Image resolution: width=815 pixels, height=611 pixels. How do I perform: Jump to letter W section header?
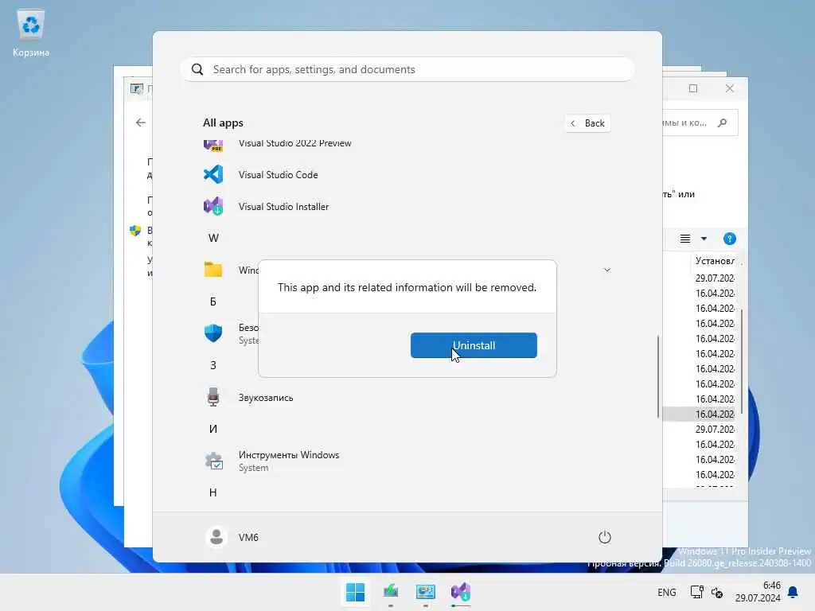[213, 238]
